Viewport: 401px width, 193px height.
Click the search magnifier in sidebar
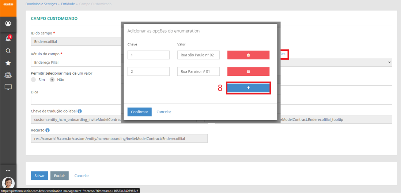(x=8, y=51)
